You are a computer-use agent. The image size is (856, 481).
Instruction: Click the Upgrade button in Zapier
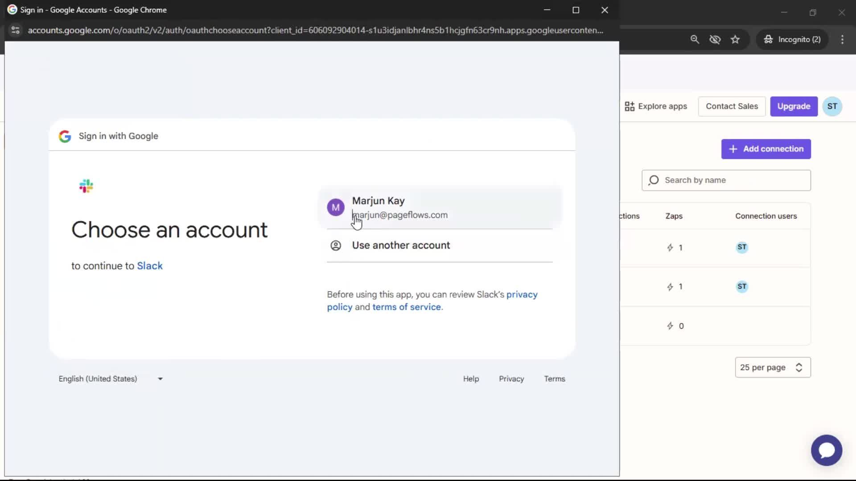794,106
